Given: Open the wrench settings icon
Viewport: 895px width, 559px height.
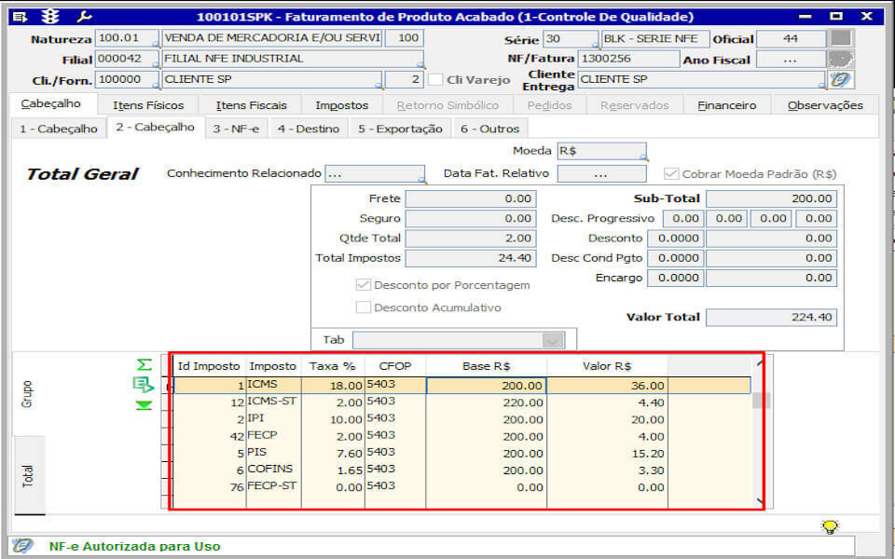Looking at the screenshot, I should click(84, 17).
